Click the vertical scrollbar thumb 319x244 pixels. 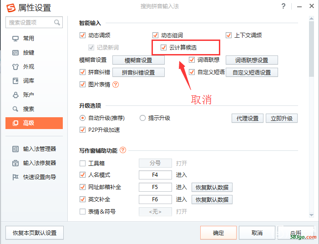coord(311,49)
